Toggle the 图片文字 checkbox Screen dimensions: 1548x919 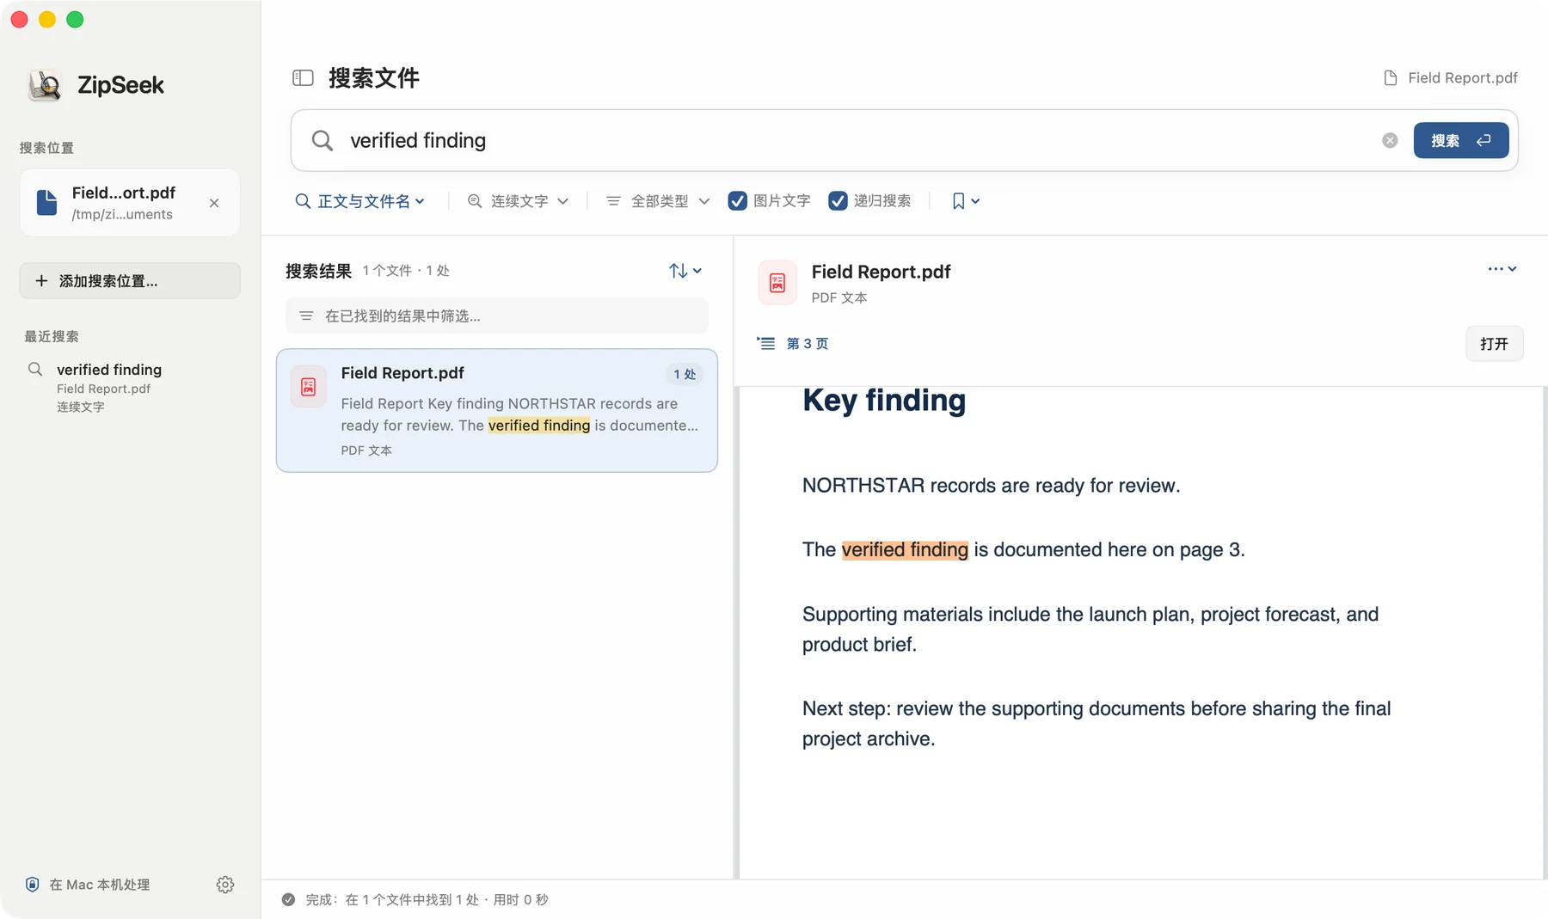point(738,200)
